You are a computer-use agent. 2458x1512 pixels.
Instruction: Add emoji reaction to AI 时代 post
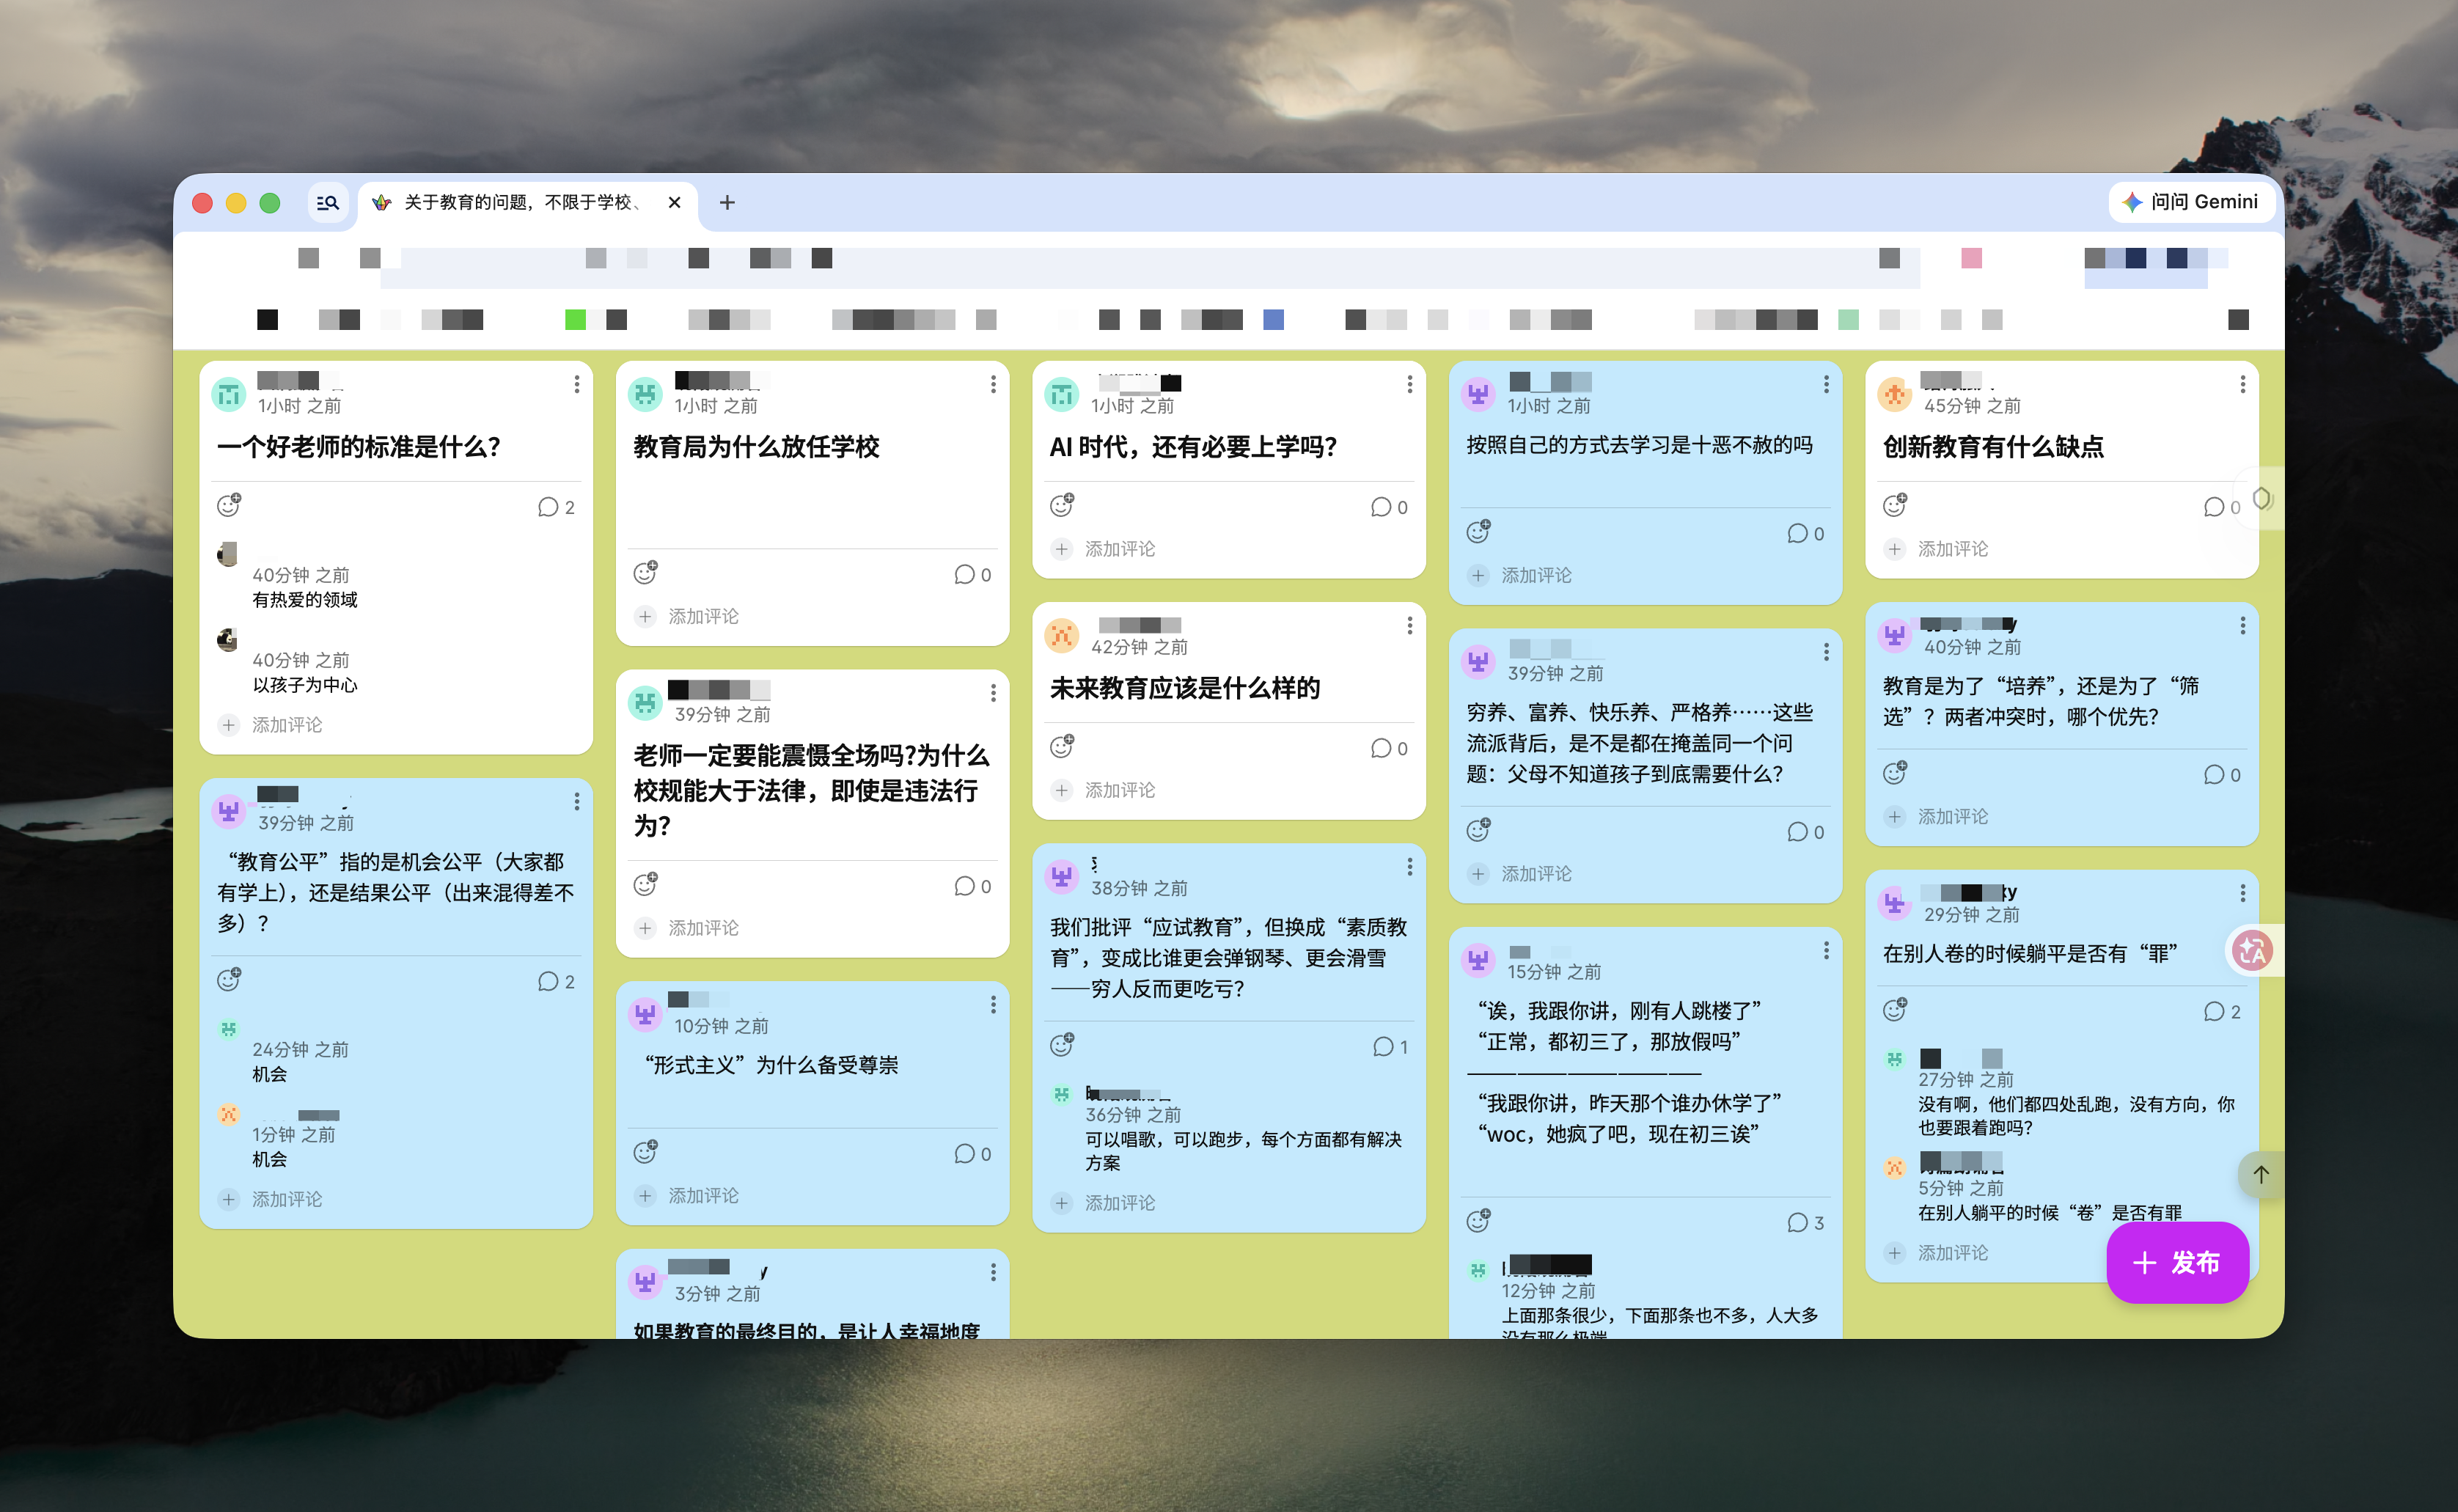(1062, 505)
